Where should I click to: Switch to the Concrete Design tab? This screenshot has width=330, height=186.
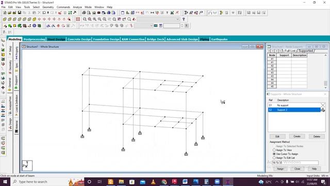coord(79,39)
